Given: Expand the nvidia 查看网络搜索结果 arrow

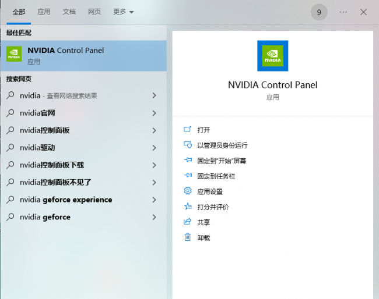Looking at the screenshot, I should pos(154,95).
